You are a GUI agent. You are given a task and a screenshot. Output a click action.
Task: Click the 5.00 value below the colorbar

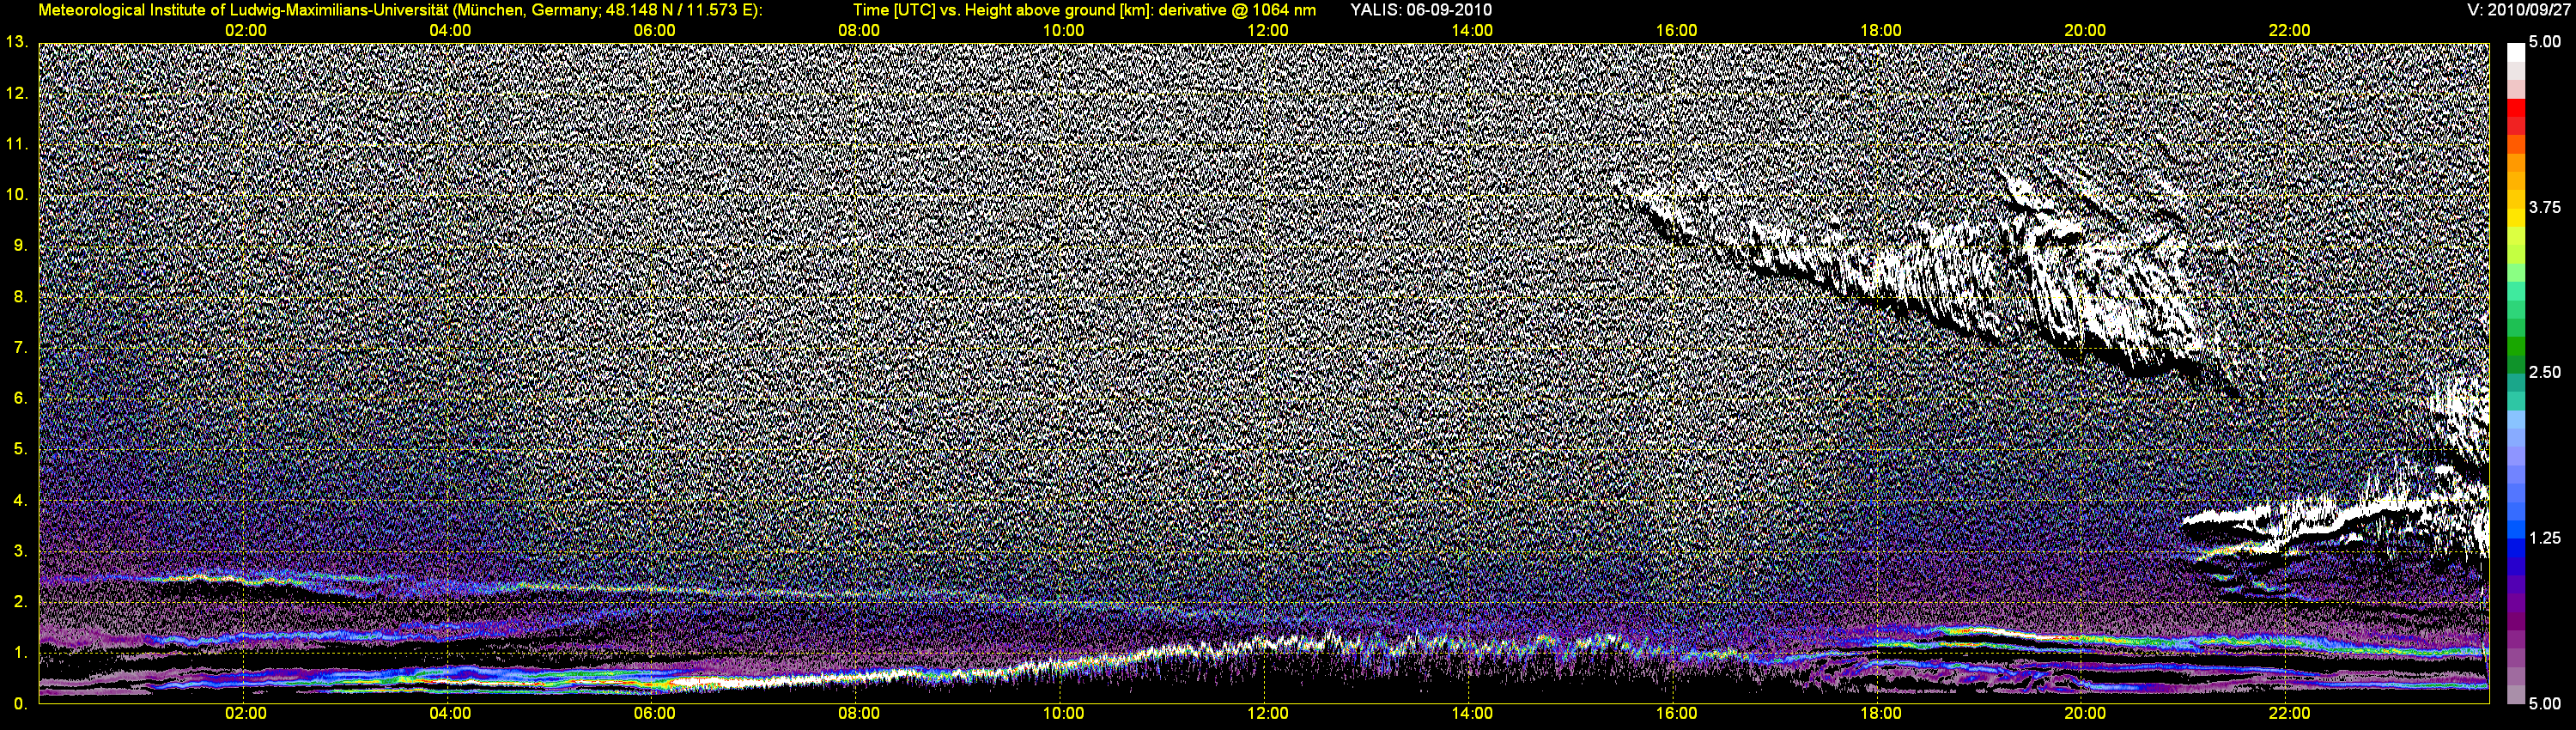click(2545, 704)
